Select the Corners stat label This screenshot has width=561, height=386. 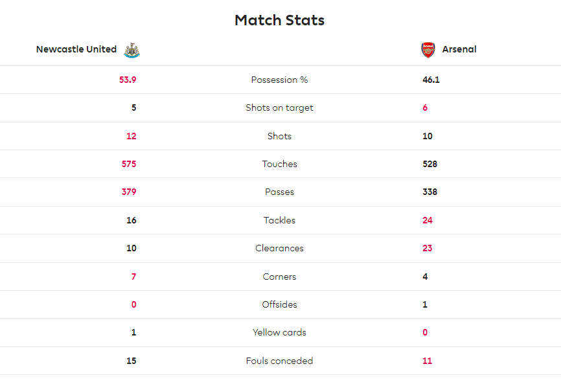(x=279, y=277)
